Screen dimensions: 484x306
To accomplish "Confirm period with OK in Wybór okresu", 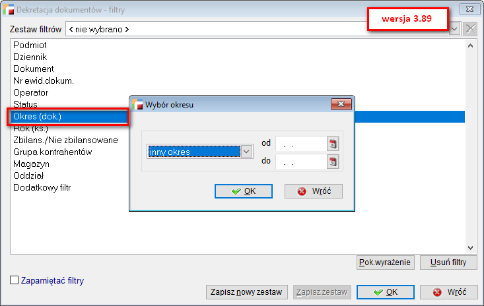I will click(x=244, y=191).
